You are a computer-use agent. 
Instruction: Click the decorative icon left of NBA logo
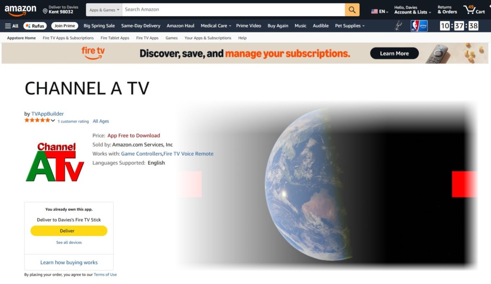(398, 26)
